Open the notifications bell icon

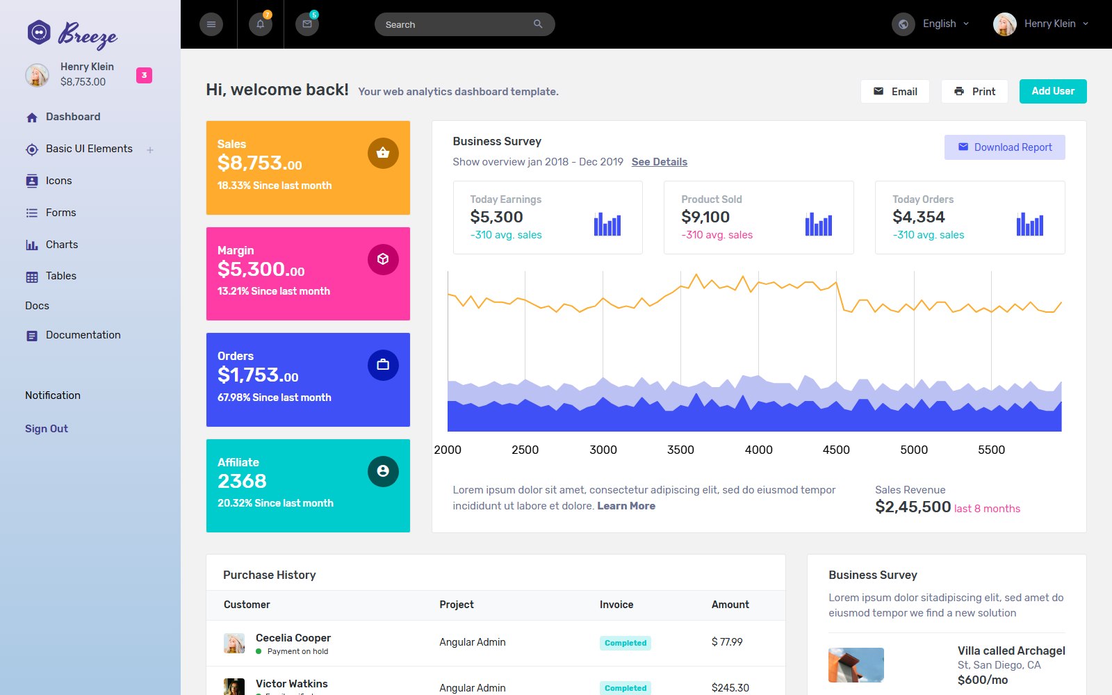pos(261,24)
